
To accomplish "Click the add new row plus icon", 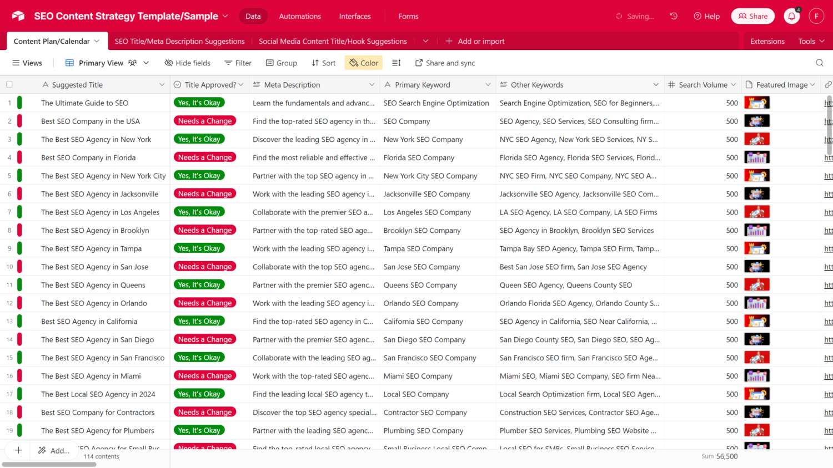I will [x=18, y=450].
